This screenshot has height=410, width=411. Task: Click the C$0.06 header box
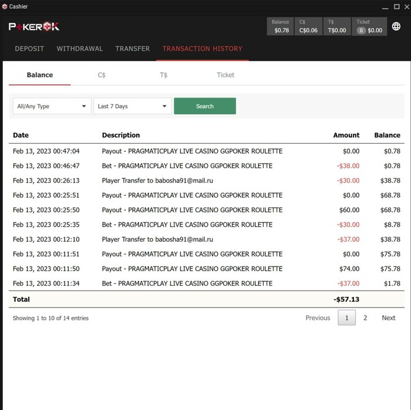point(308,26)
